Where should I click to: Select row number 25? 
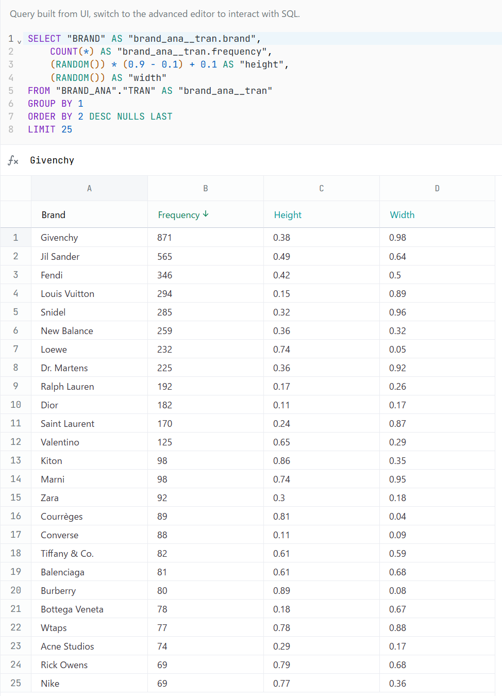[15, 683]
